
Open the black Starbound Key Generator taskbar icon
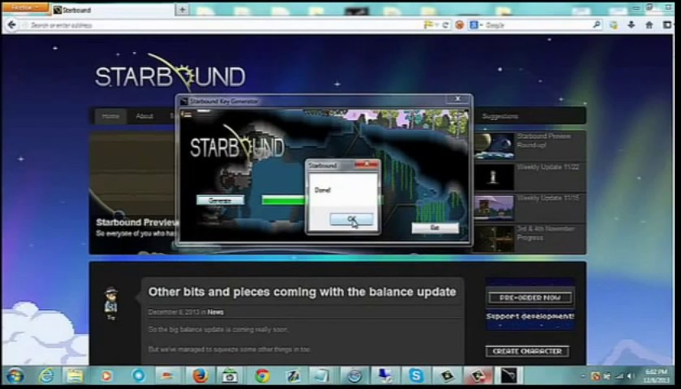(508, 376)
